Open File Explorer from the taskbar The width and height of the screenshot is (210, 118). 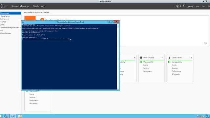[x=20, y=116]
